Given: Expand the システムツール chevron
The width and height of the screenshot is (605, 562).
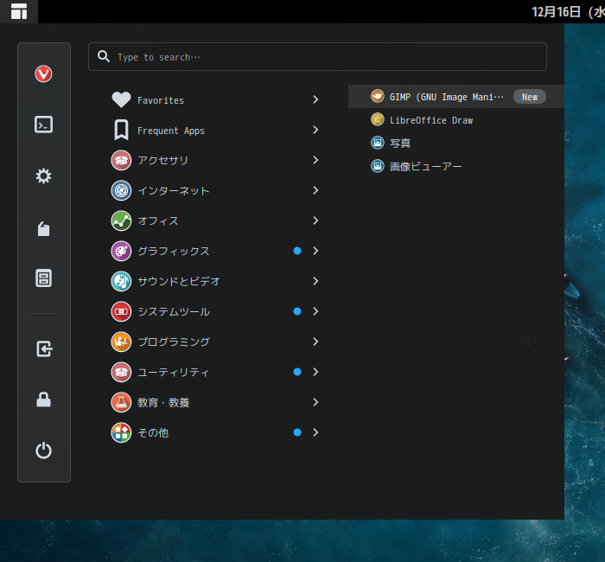Looking at the screenshot, I should click(315, 311).
